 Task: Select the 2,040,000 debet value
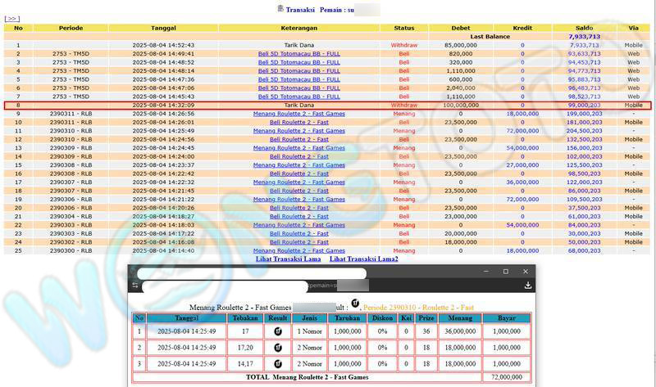click(x=461, y=88)
